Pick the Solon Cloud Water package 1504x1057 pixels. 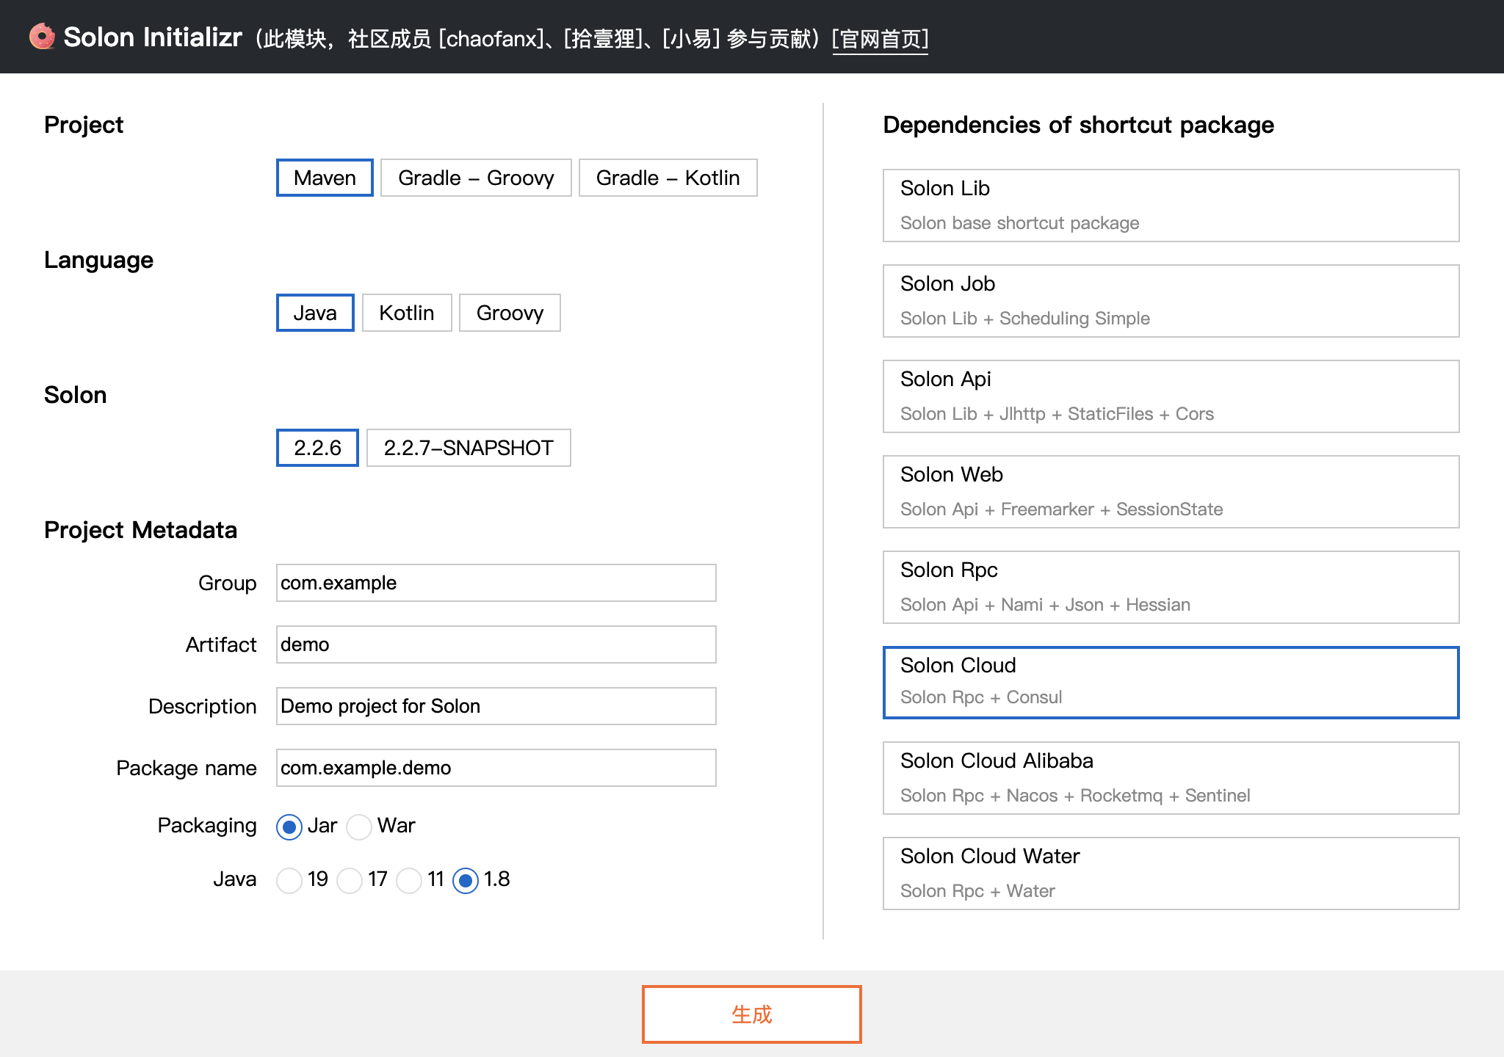tap(1171, 873)
